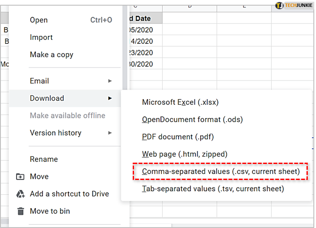Image resolution: width=316 pixels, height=228 pixels.
Task: Choose Rename from the menu
Action: coord(44,159)
